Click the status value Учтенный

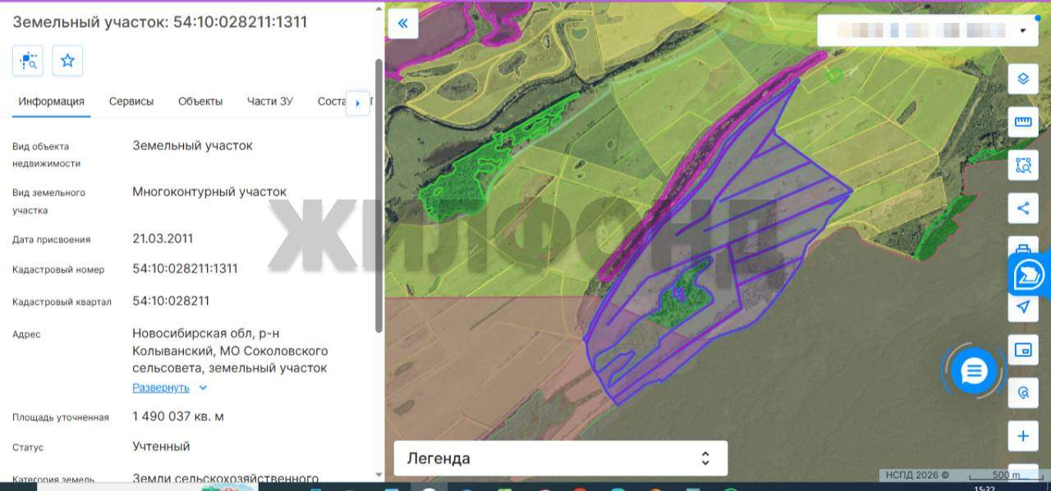coord(161,447)
